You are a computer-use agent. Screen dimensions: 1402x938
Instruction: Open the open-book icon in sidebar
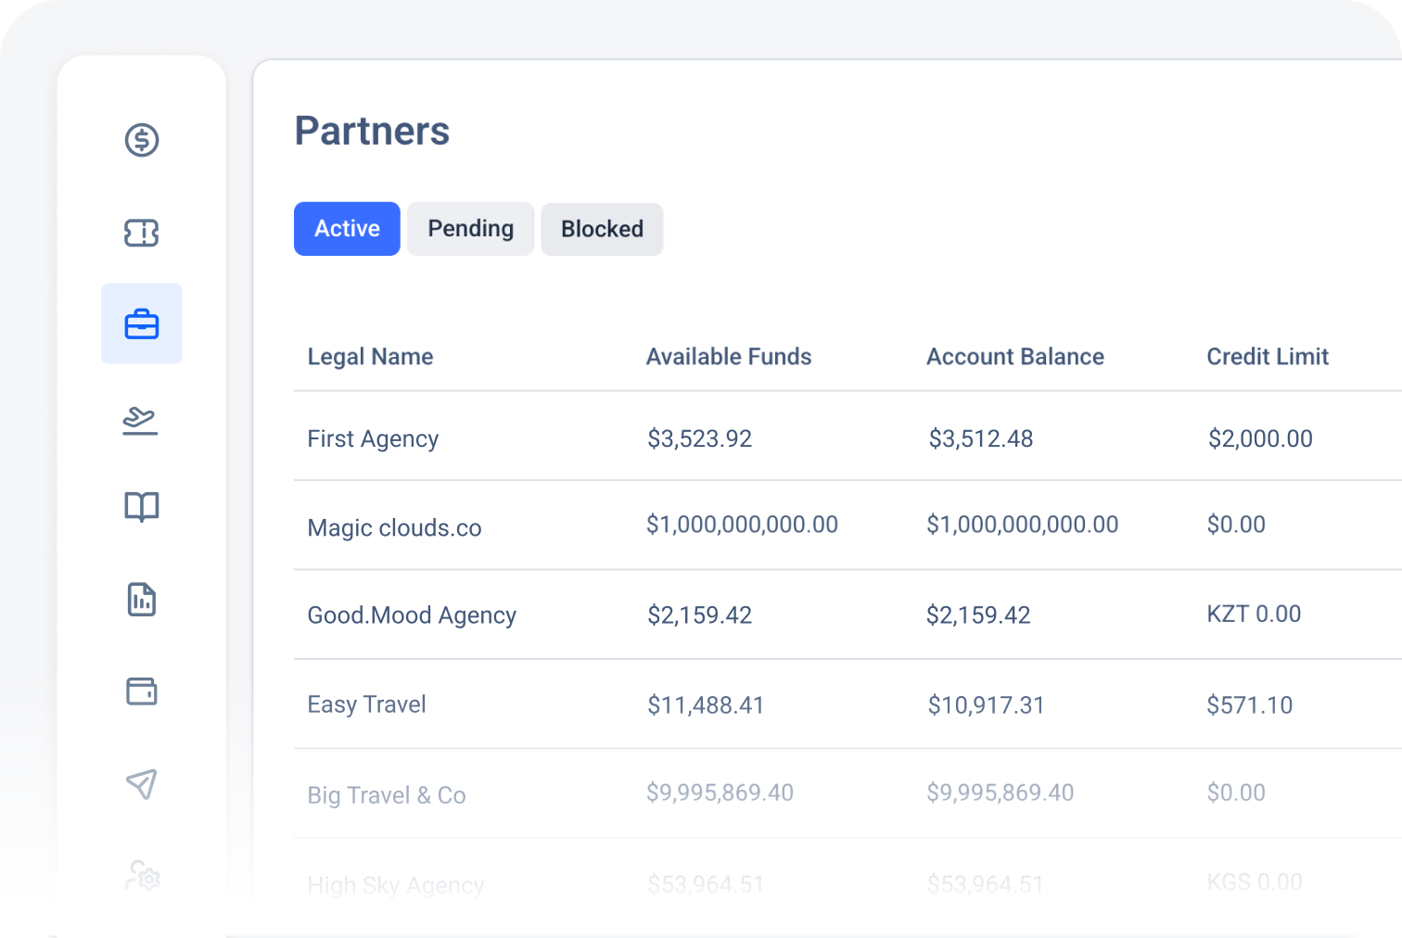point(142,507)
